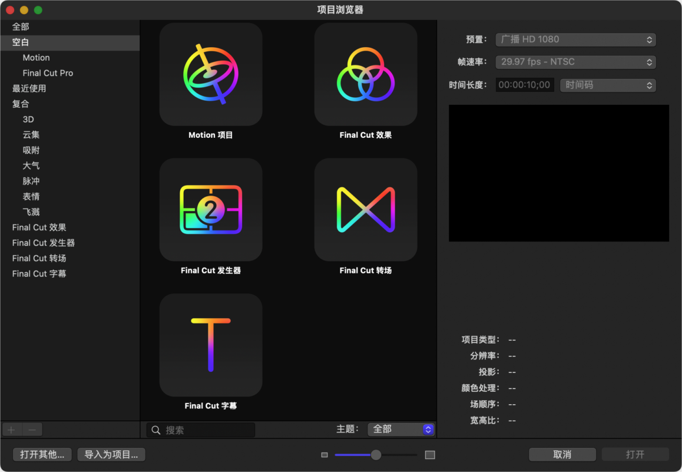Open the 预置 preset dropdown
This screenshot has height=472, width=682.
(x=575, y=39)
